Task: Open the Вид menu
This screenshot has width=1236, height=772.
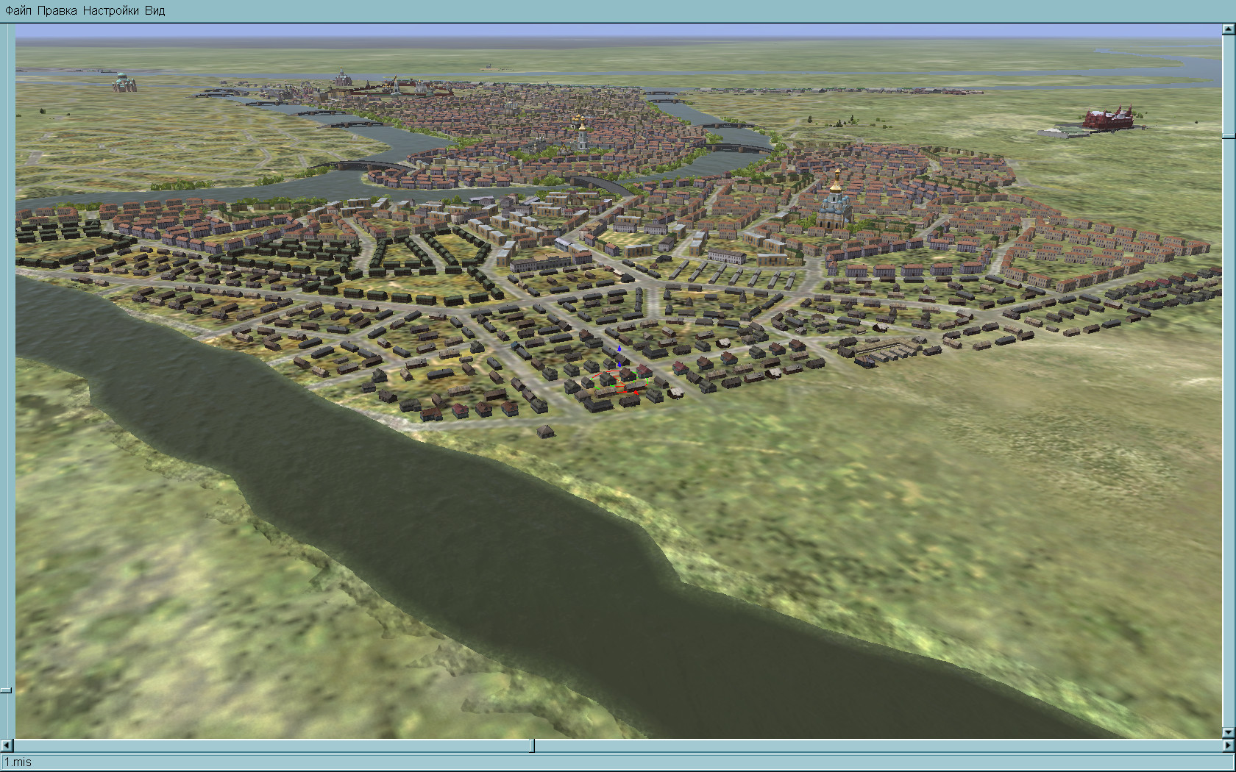Action: (155, 11)
